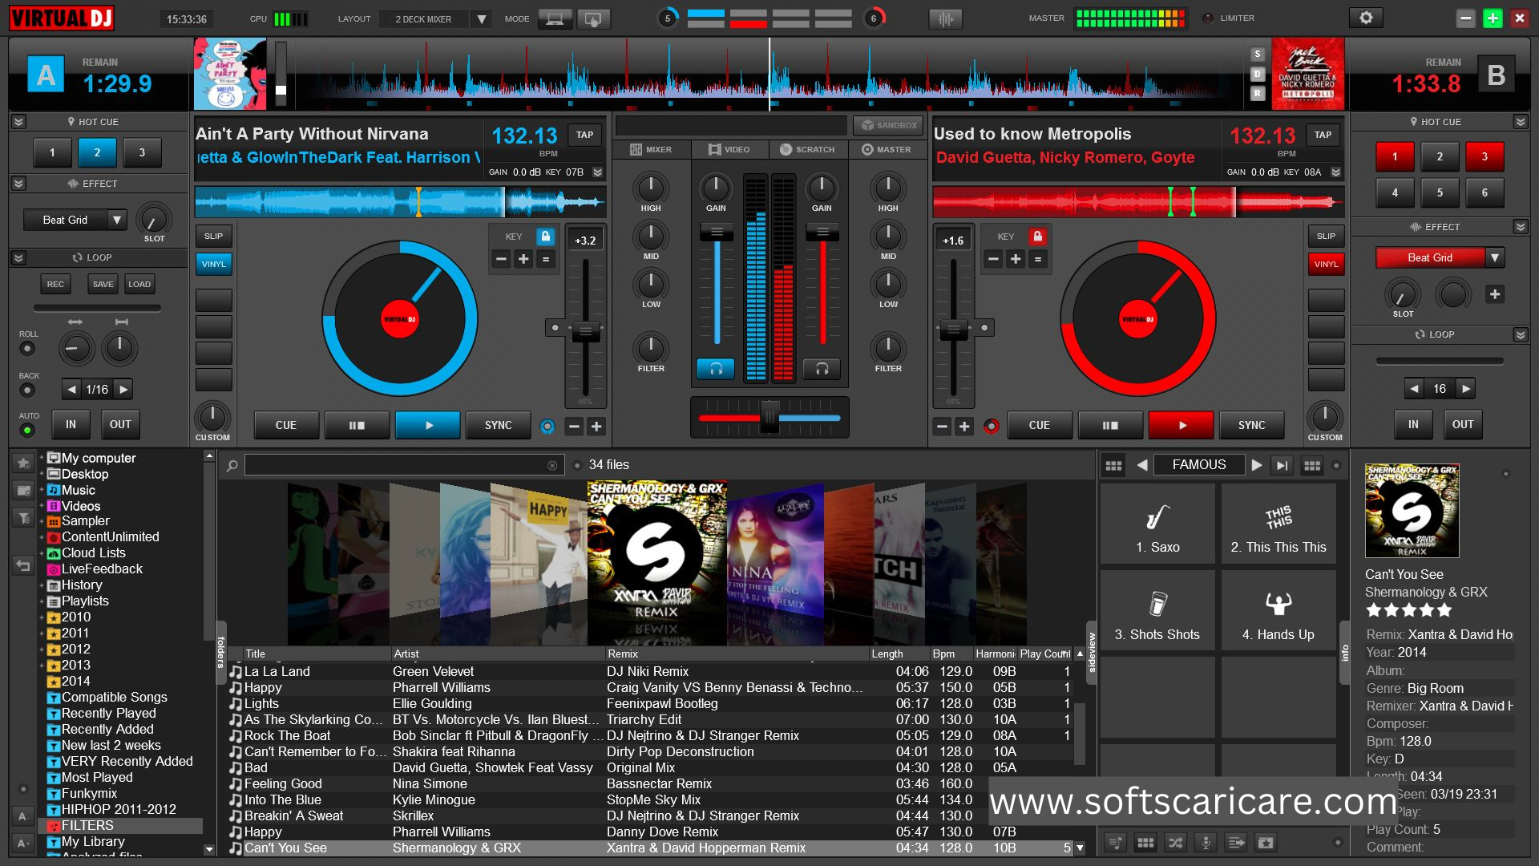Screen dimensions: 1539x866
Task: Click the go back arrow icon in browser sidebar
Action: pos(23,566)
